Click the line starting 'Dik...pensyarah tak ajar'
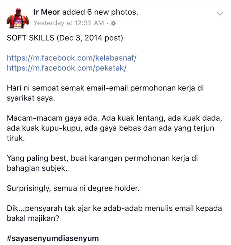Image resolution: width=231 pixels, height=245 pixels. [114, 208]
